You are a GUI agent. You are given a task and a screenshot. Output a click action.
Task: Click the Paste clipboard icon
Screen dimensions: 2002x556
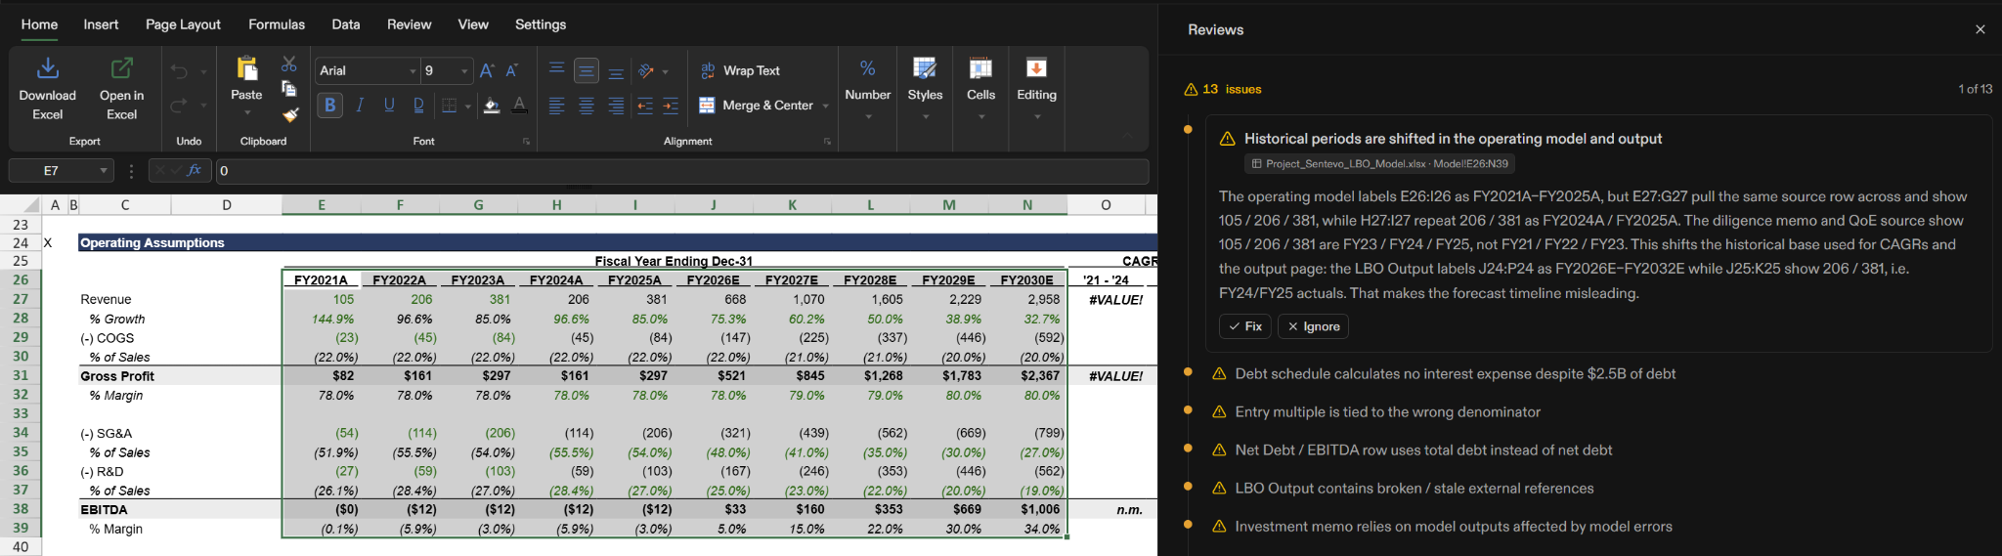pyautogui.click(x=246, y=68)
